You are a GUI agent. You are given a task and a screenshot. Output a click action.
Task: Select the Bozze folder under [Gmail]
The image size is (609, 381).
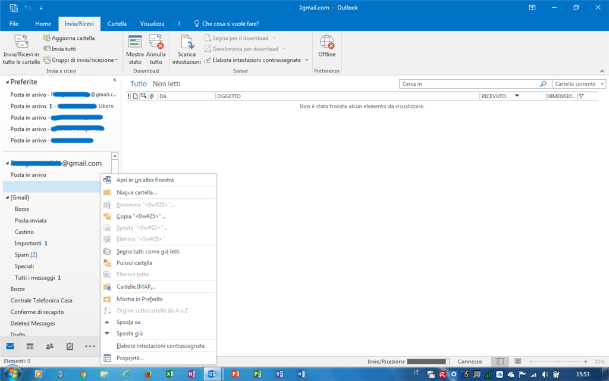click(22, 209)
